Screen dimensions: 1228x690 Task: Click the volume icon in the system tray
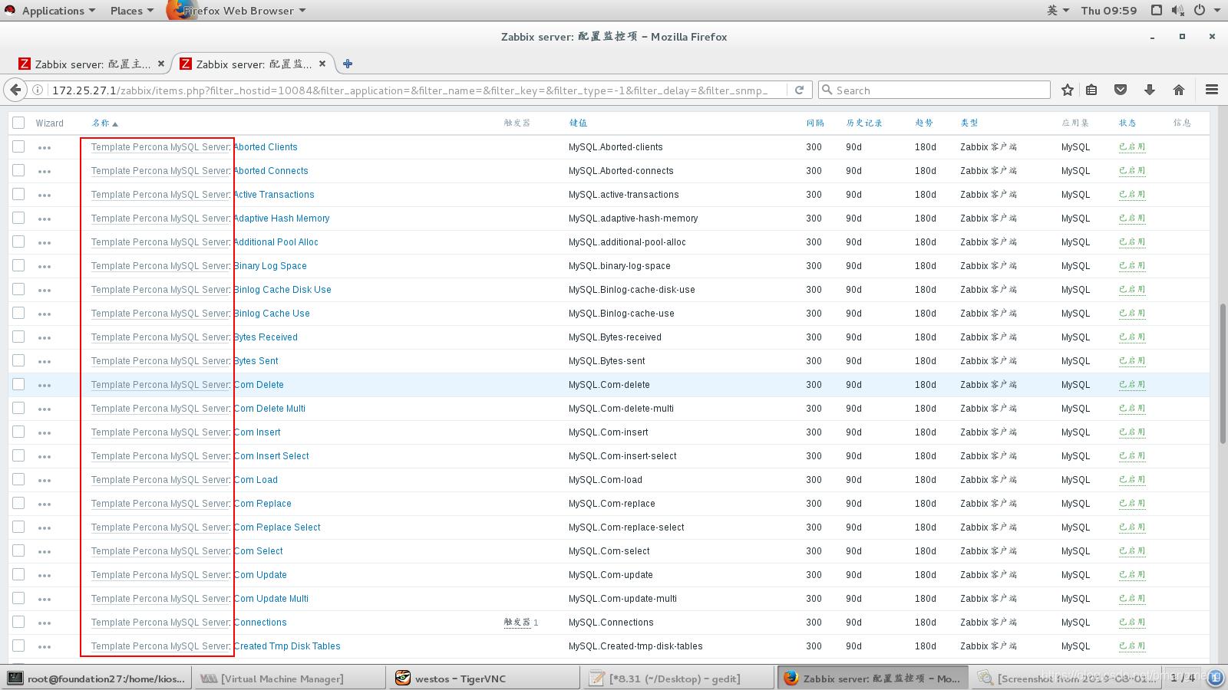(1178, 10)
